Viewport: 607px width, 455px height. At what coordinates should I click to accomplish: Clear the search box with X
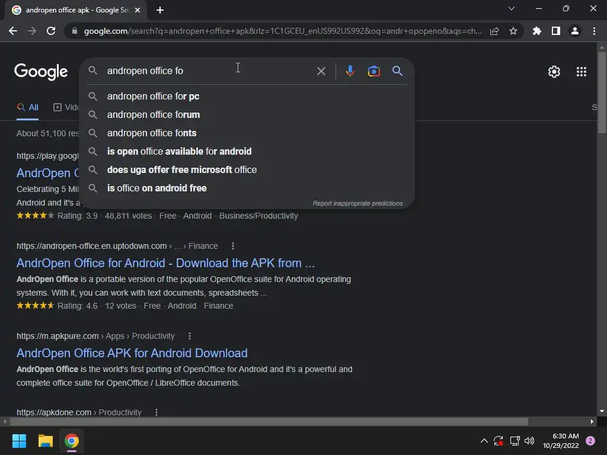(321, 71)
